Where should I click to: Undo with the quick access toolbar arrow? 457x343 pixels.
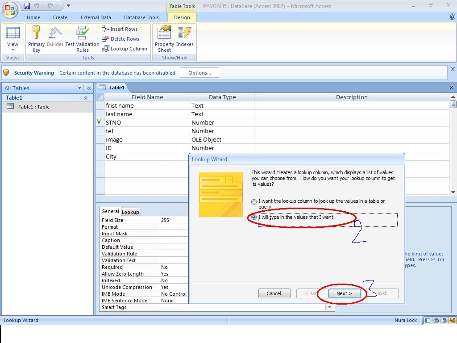[36, 5]
